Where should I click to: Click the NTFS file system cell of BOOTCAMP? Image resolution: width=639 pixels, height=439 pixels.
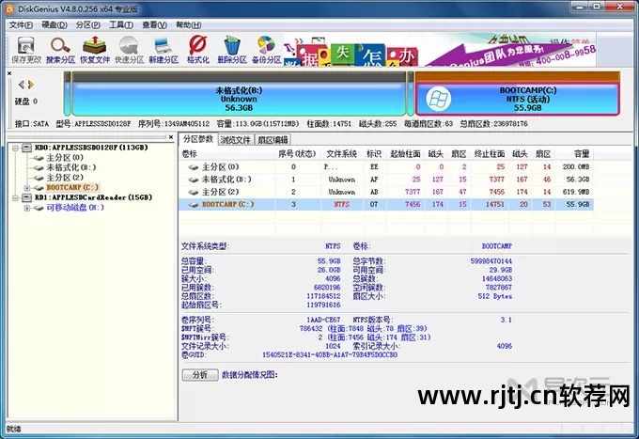pos(341,205)
